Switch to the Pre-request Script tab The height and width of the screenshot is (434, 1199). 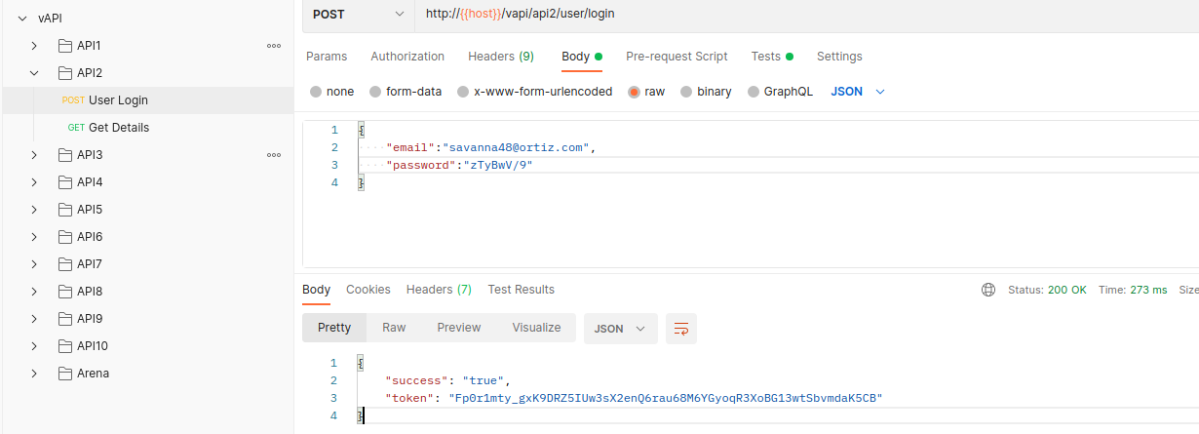tap(677, 57)
